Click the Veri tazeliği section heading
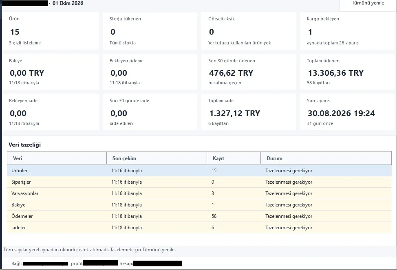This screenshot has height=270, width=397. 24,145
